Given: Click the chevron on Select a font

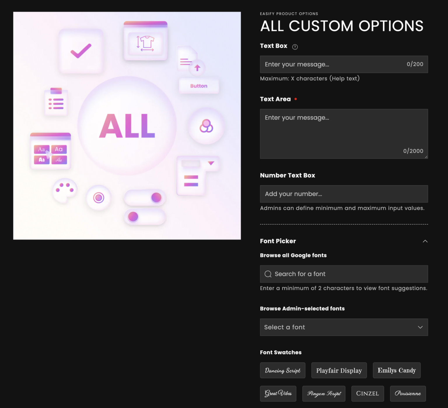Looking at the screenshot, I should tap(420, 327).
